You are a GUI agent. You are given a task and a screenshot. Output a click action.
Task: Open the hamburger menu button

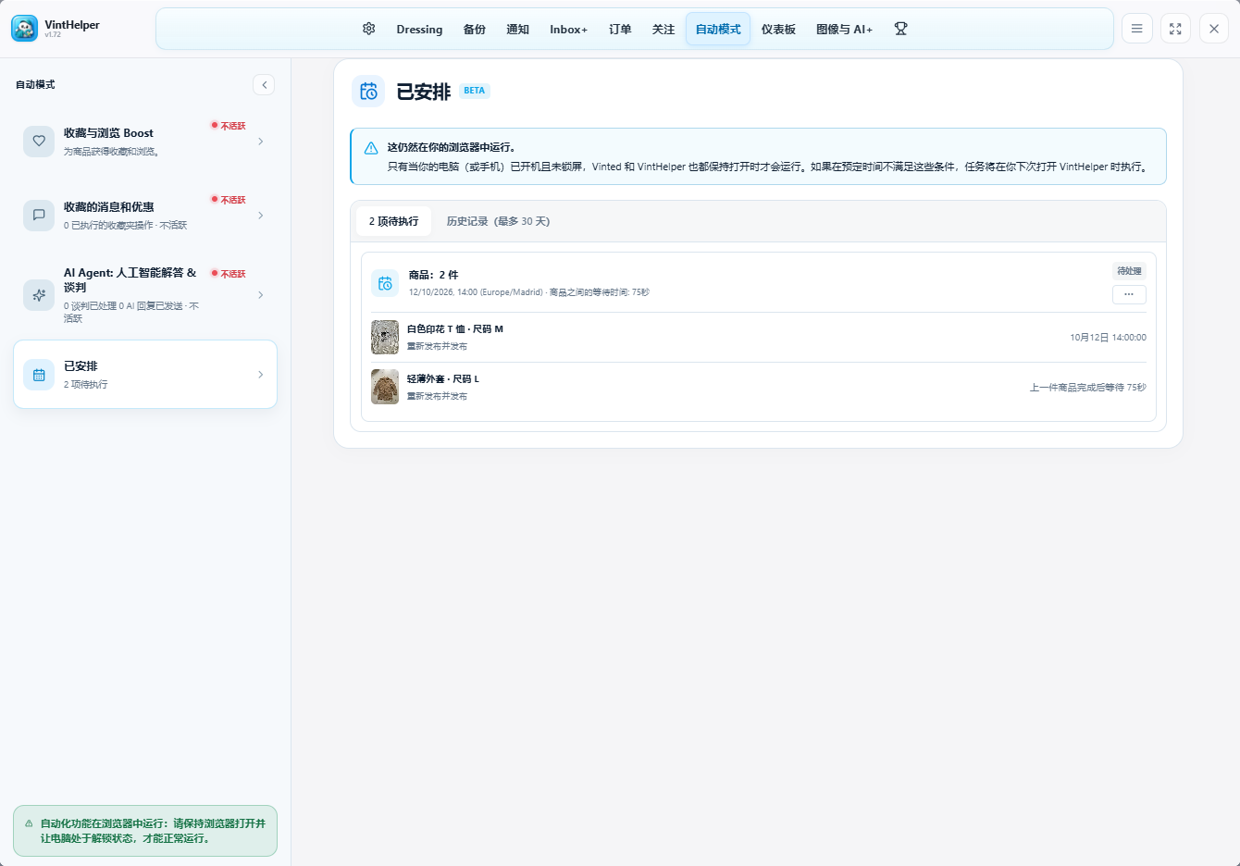click(1137, 29)
